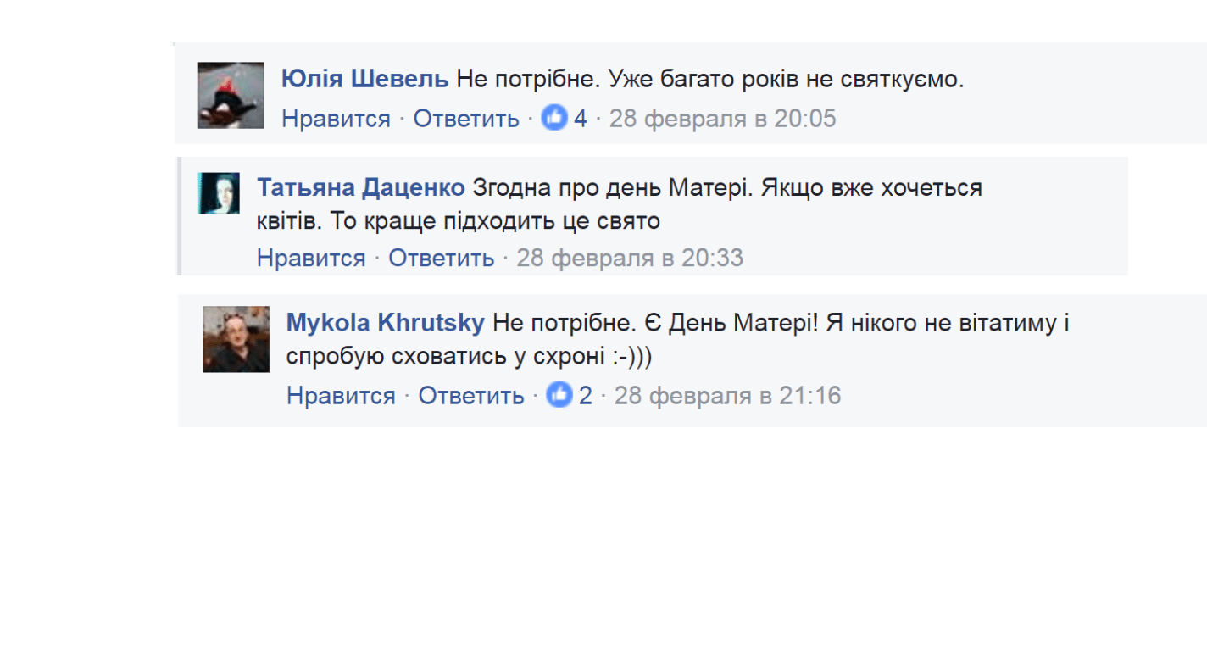View the 2 likes count on Mykola's comment
Viewport: 1207px width, 651px height.
pos(586,395)
